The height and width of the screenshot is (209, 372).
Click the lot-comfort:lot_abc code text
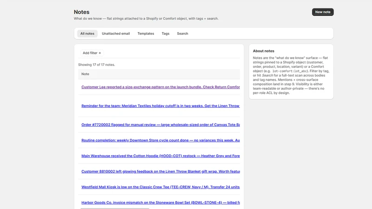[290, 71]
